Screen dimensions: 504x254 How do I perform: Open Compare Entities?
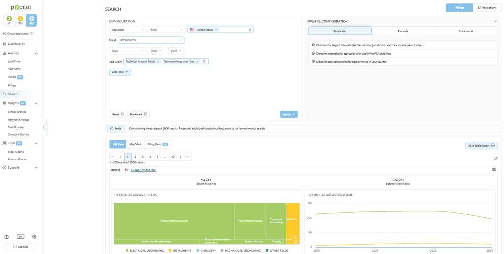pos(18,135)
